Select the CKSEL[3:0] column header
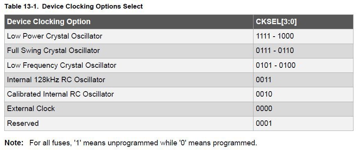The width and height of the screenshot is (357, 150). [x=303, y=21]
